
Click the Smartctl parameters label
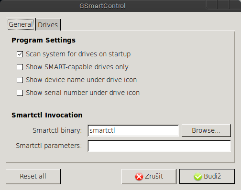coord(49,146)
